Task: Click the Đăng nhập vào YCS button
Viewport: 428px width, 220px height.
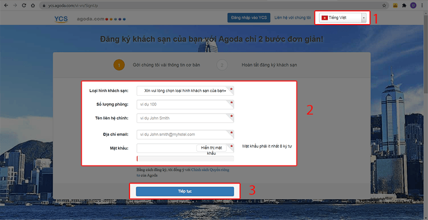Action: pos(249,18)
